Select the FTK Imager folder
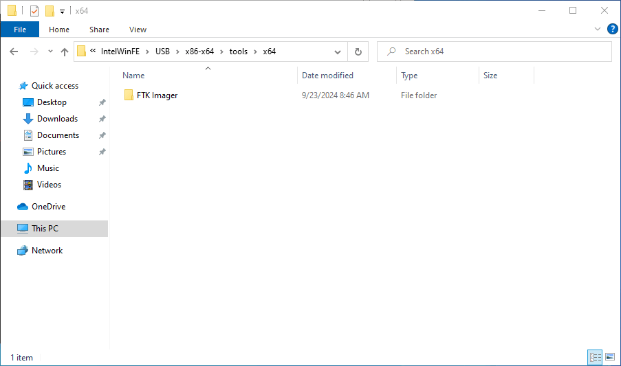 pyautogui.click(x=157, y=95)
